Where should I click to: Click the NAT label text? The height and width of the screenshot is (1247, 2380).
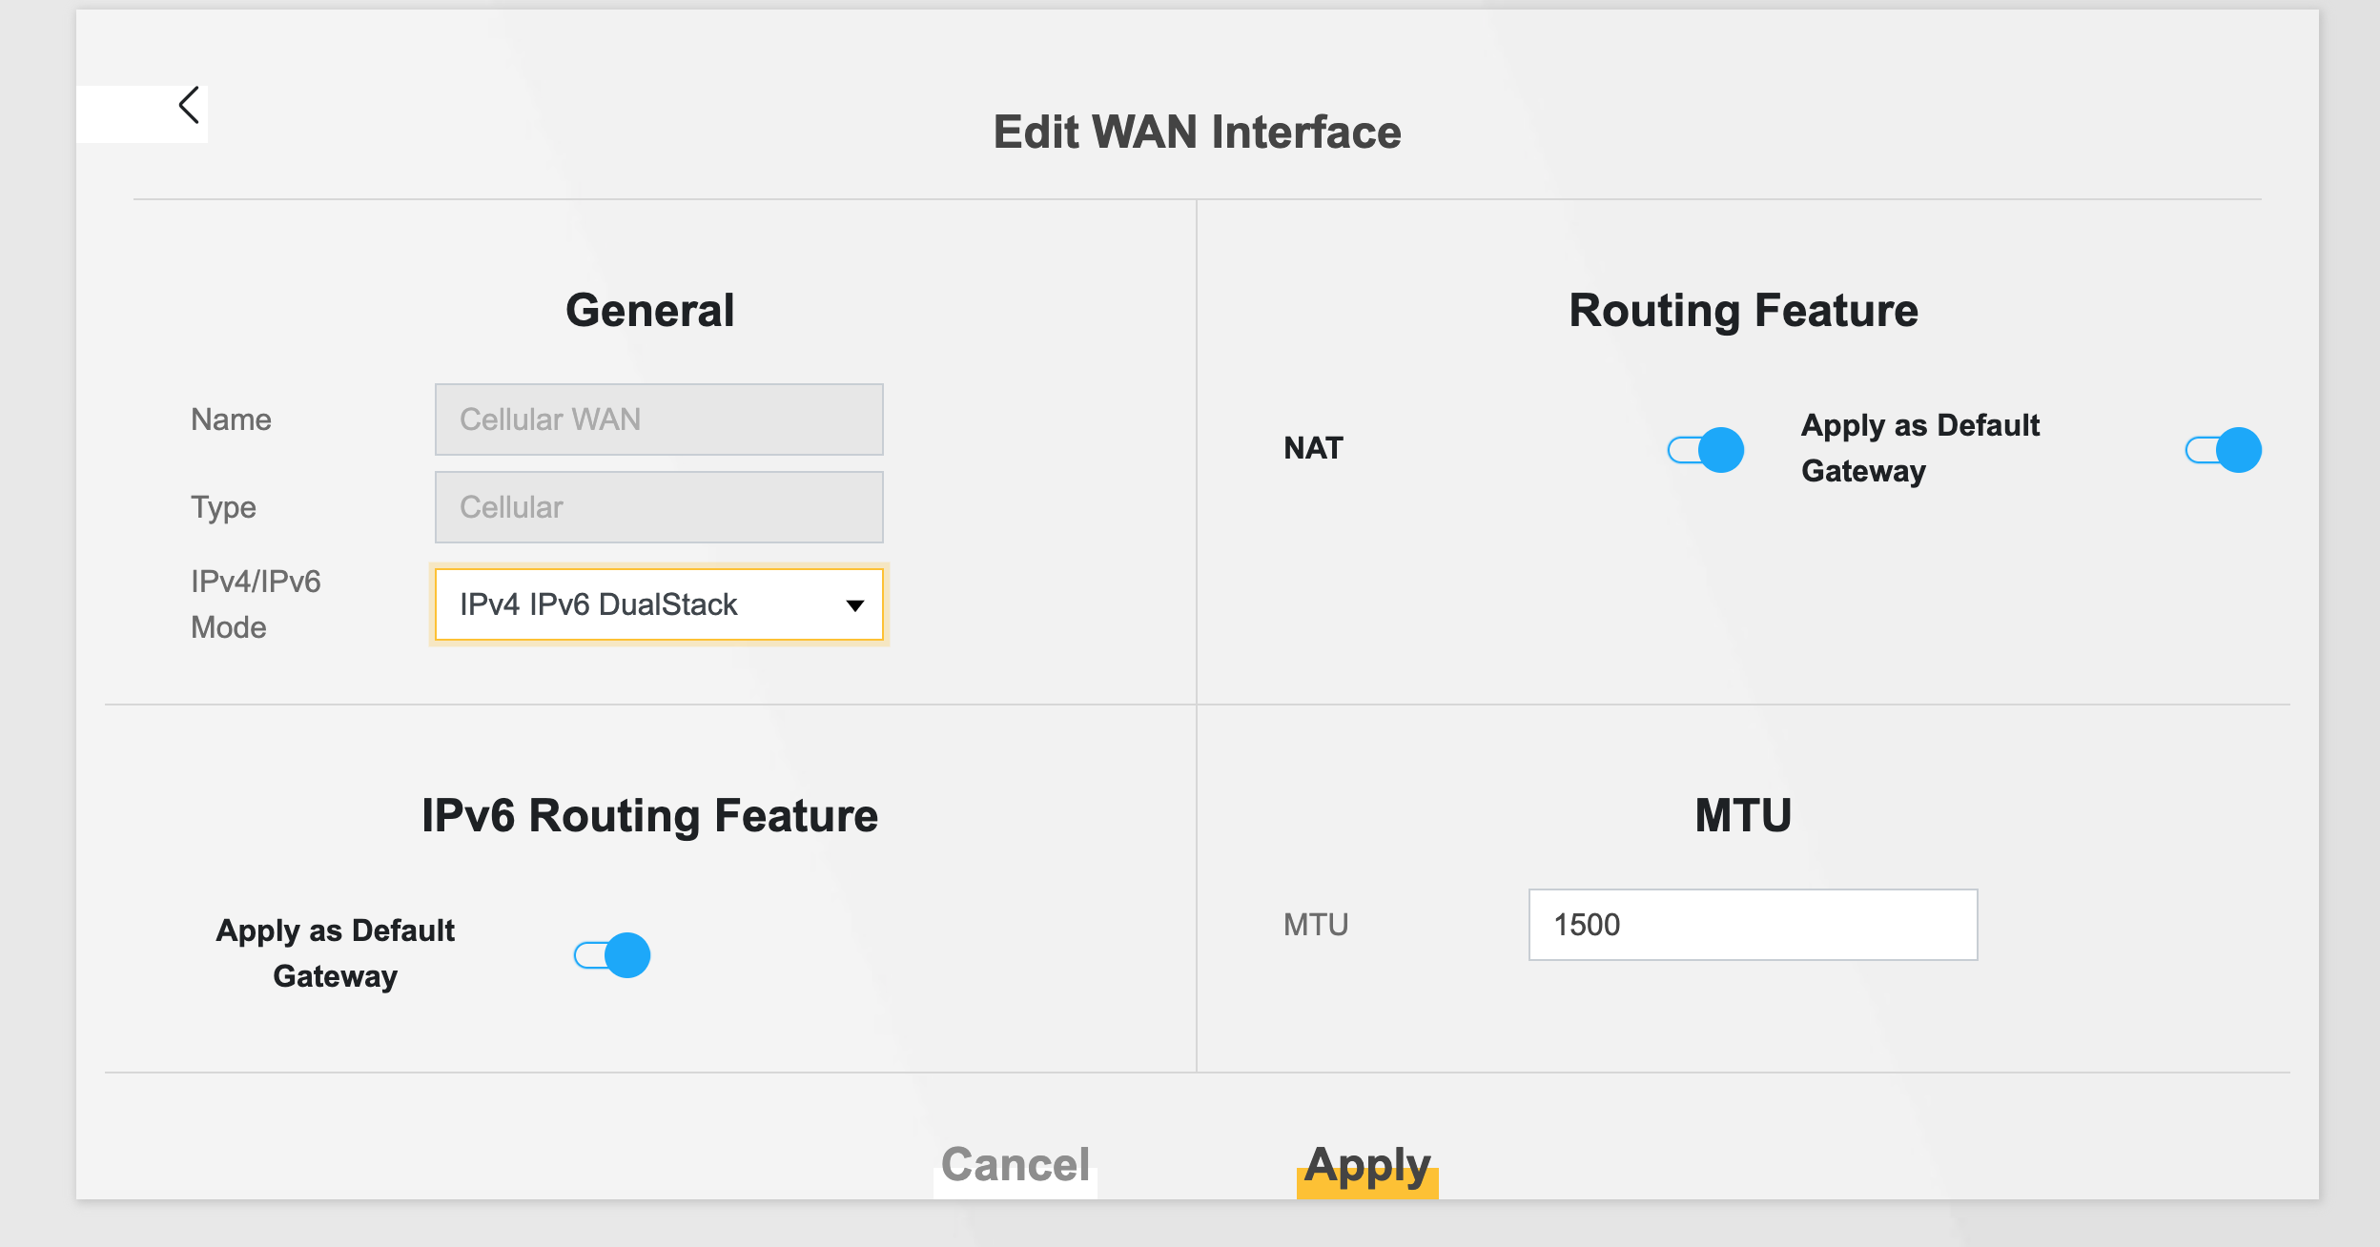(1313, 448)
